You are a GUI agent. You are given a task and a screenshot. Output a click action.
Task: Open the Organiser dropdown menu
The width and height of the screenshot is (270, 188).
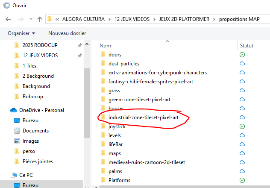[21, 33]
